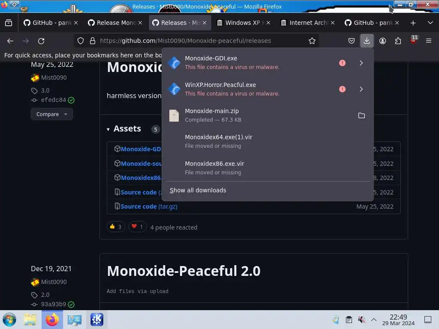Viewport: 439px width, 329px height.
Task: Go back to the previous page
Action: coord(10,41)
